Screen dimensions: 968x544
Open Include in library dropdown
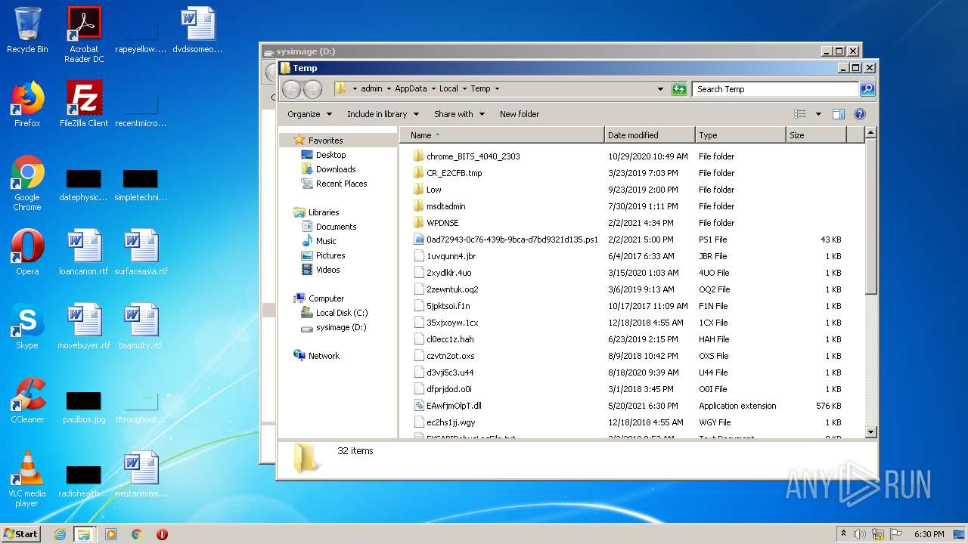(383, 114)
